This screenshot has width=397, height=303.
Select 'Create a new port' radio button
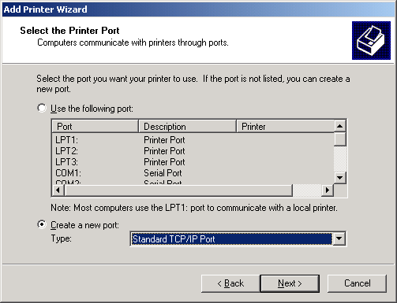pos(42,224)
